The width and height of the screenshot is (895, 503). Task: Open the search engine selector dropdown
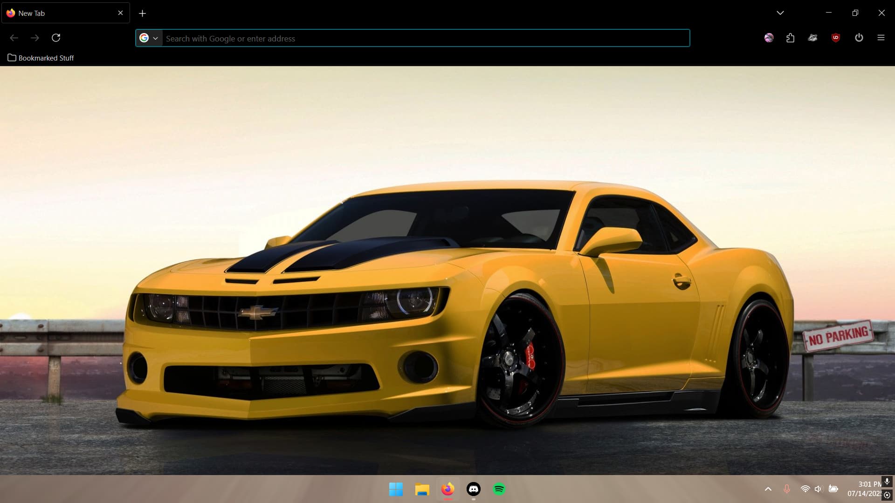(x=149, y=38)
